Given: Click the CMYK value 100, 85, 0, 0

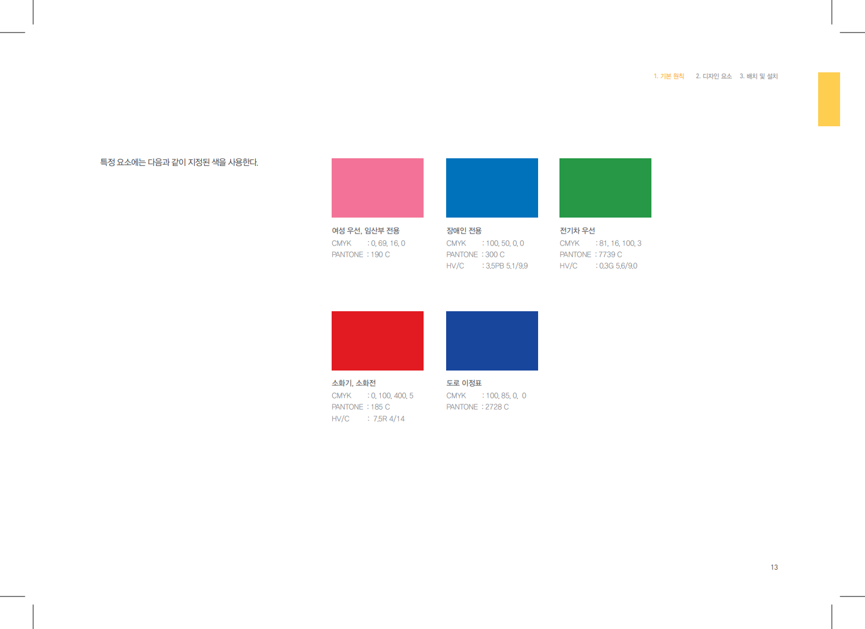Looking at the screenshot, I should [506, 396].
